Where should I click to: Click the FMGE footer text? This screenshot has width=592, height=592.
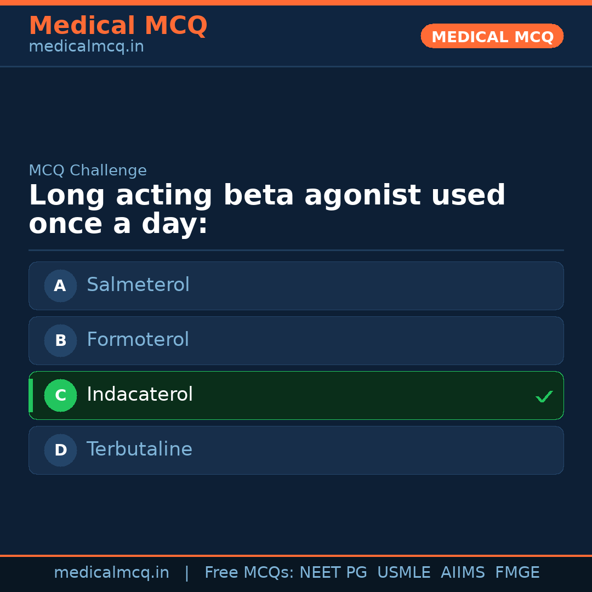pos(517,573)
